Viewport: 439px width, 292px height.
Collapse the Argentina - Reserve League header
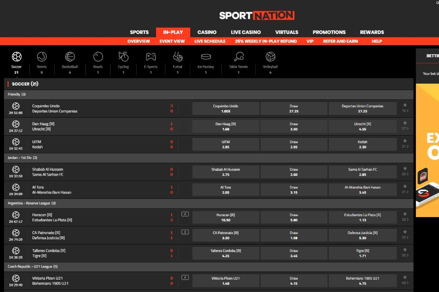point(209,203)
